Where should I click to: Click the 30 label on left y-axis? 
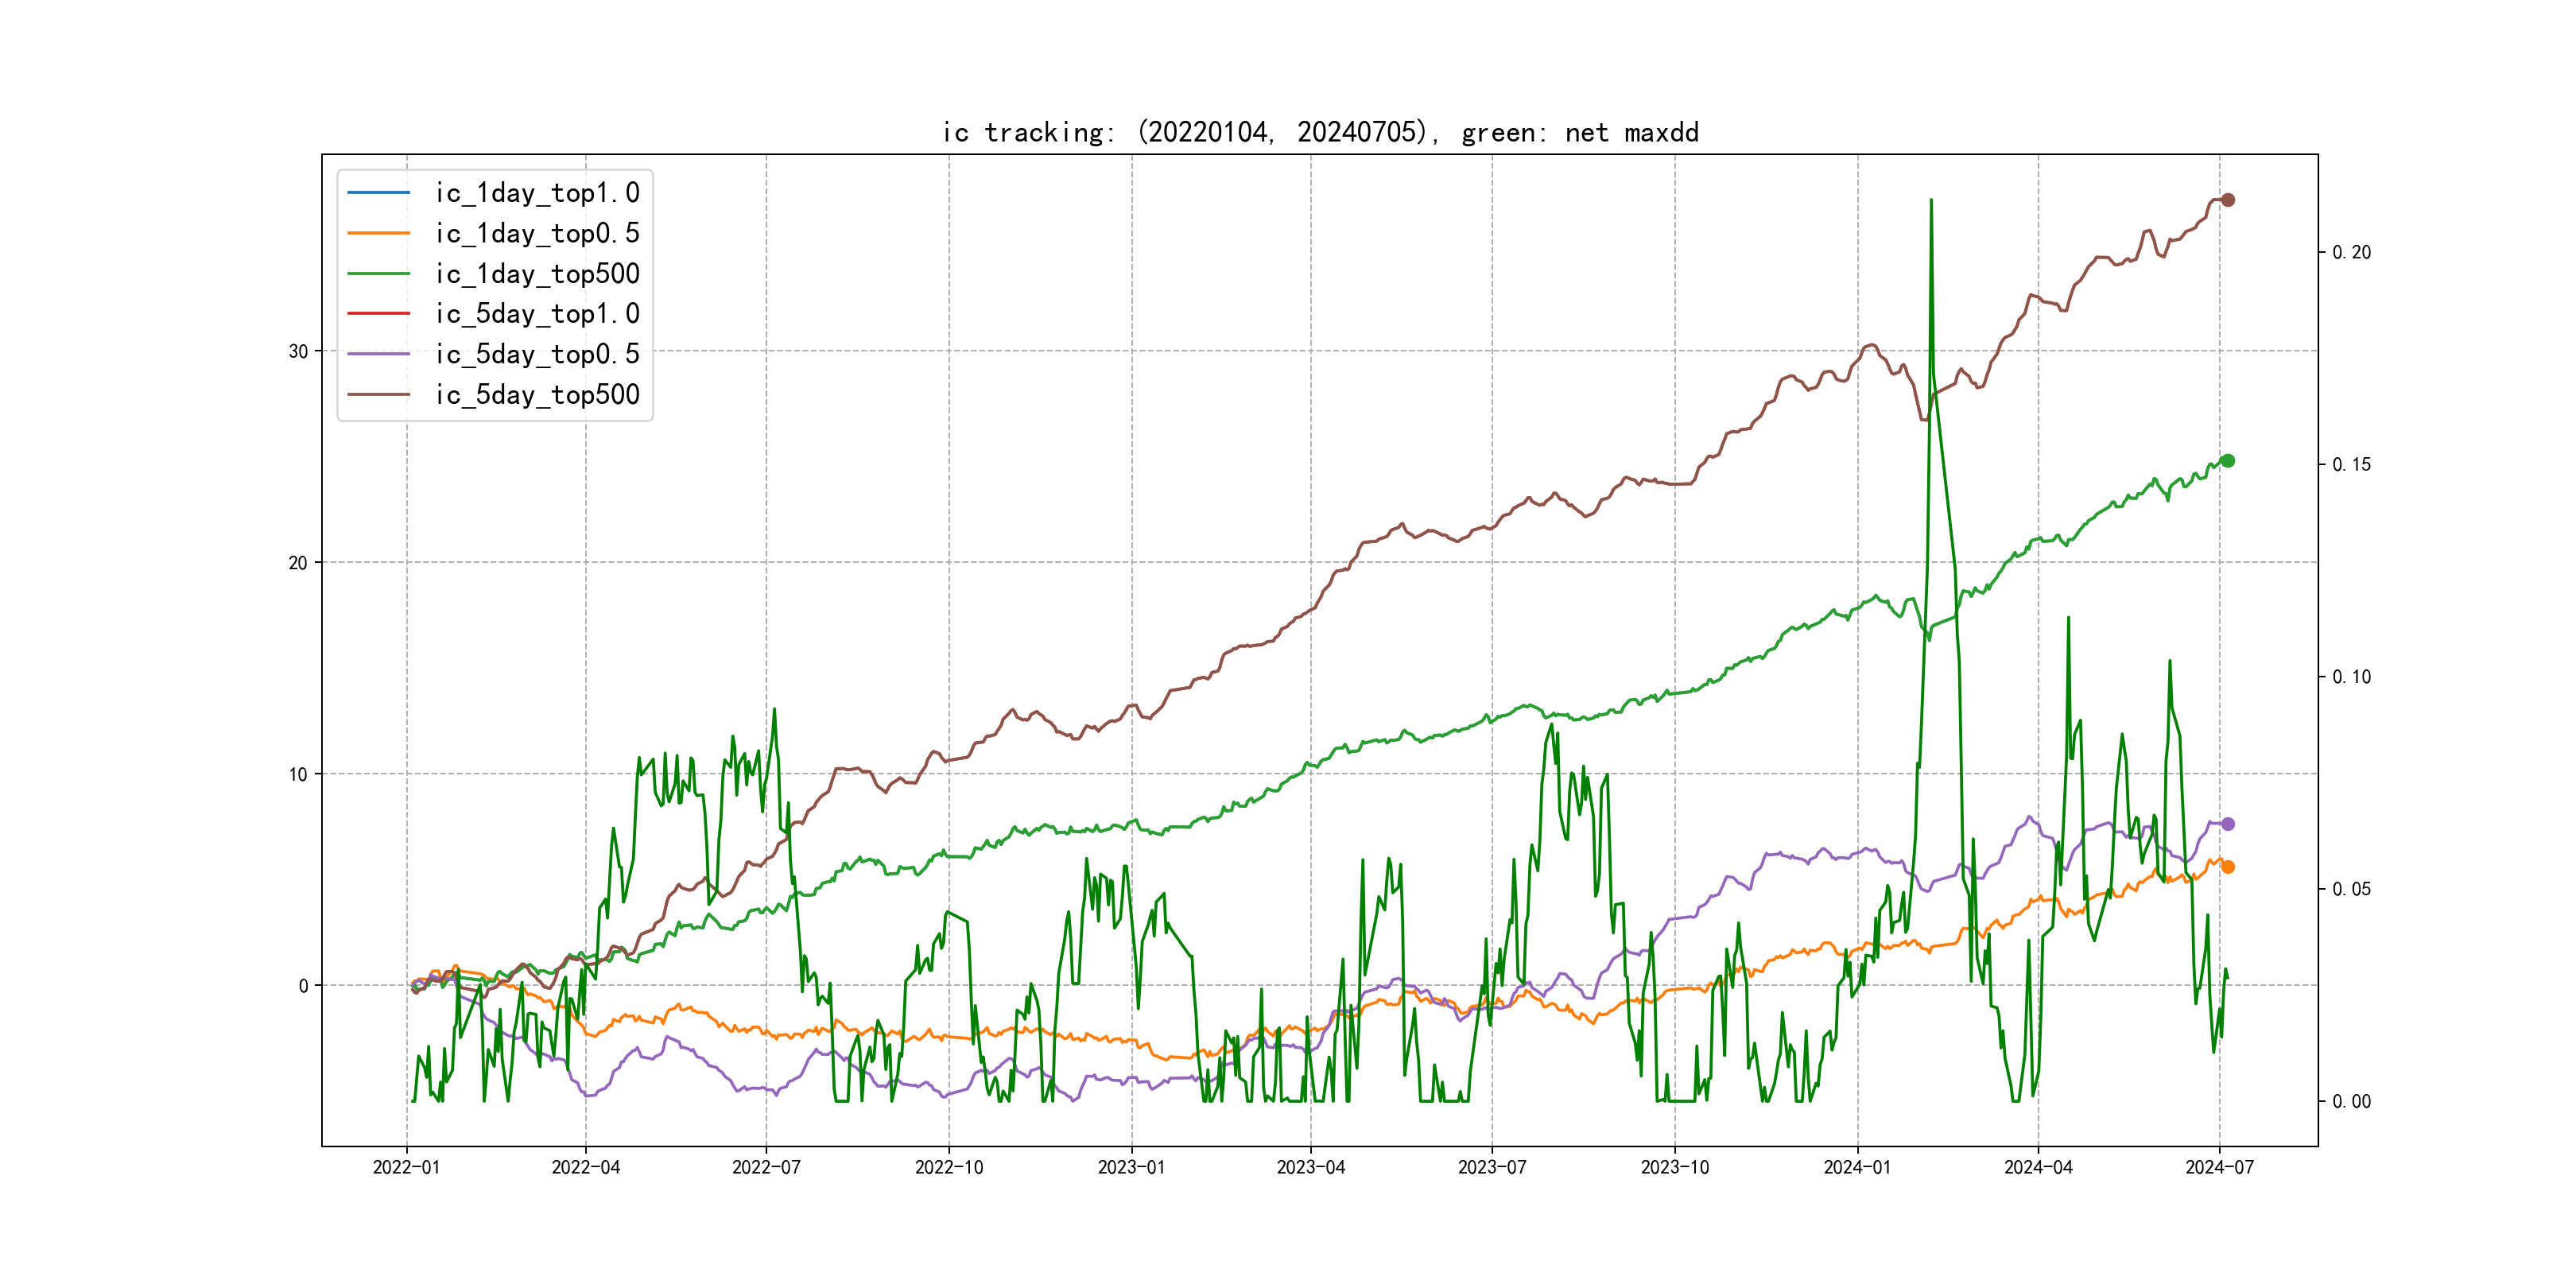coord(298,351)
